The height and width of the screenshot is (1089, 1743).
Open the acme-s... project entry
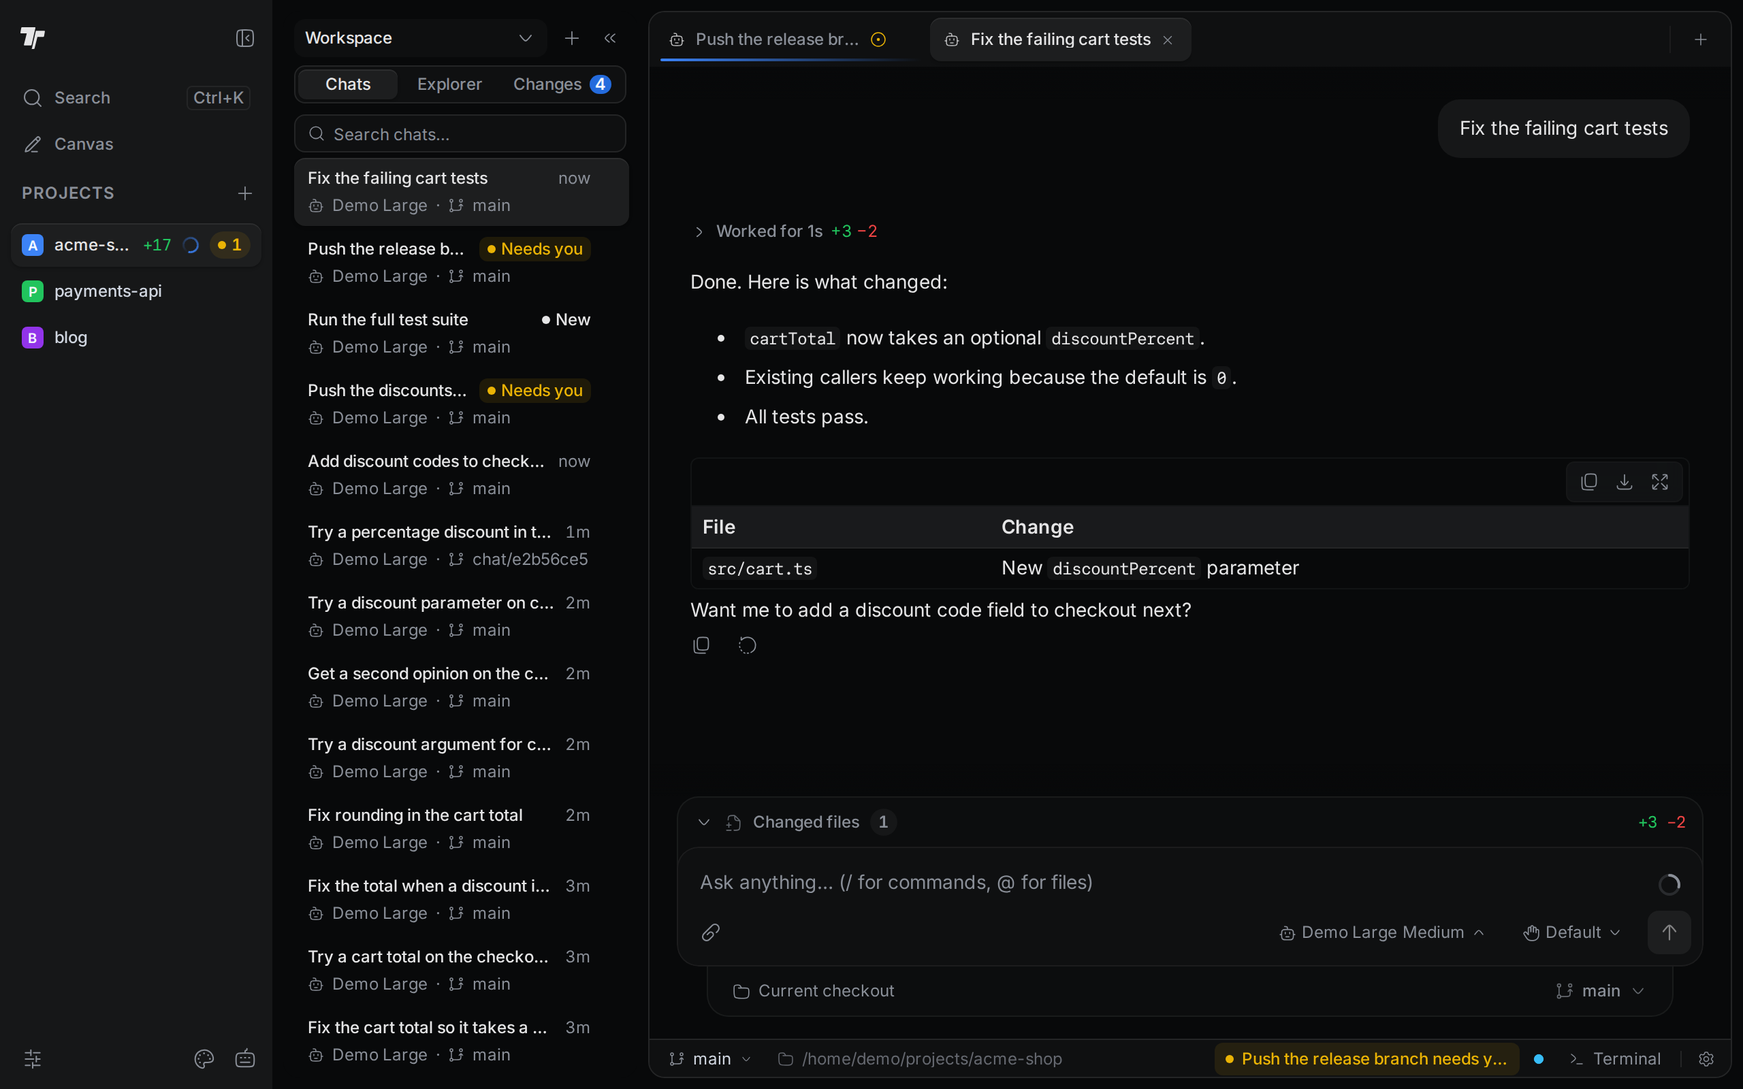click(136, 245)
